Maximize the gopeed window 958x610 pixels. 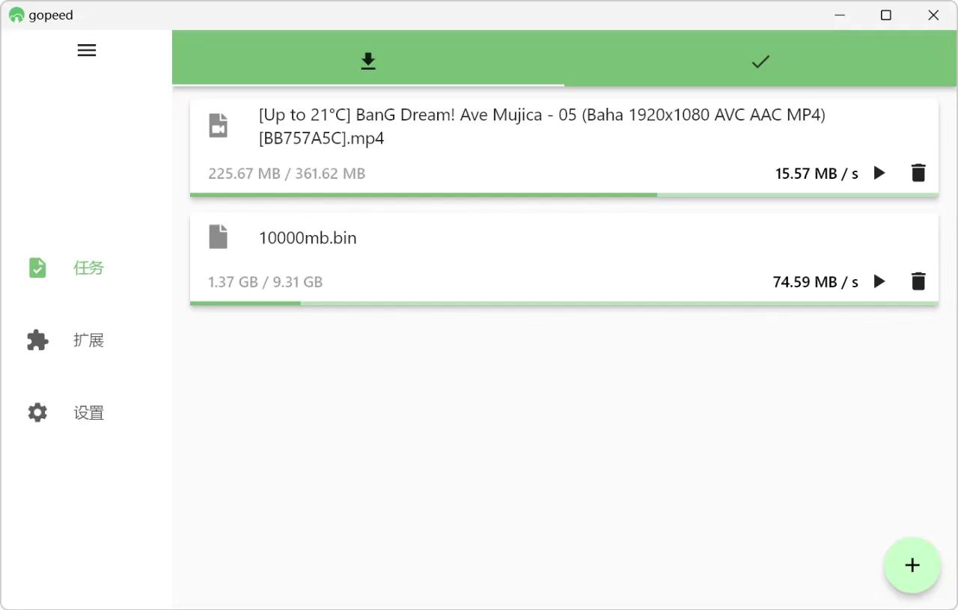(x=886, y=15)
